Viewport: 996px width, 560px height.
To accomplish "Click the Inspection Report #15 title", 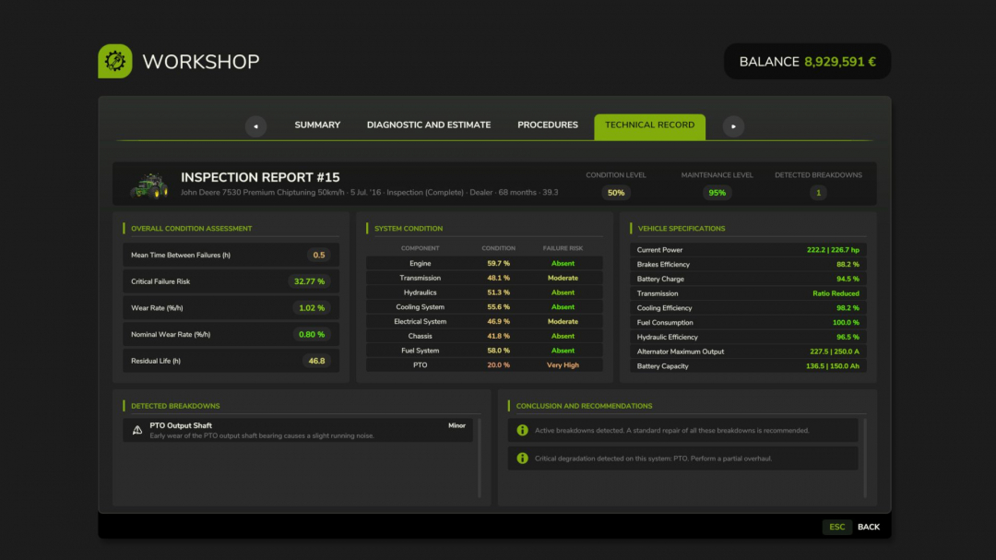I will click(260, 177).
